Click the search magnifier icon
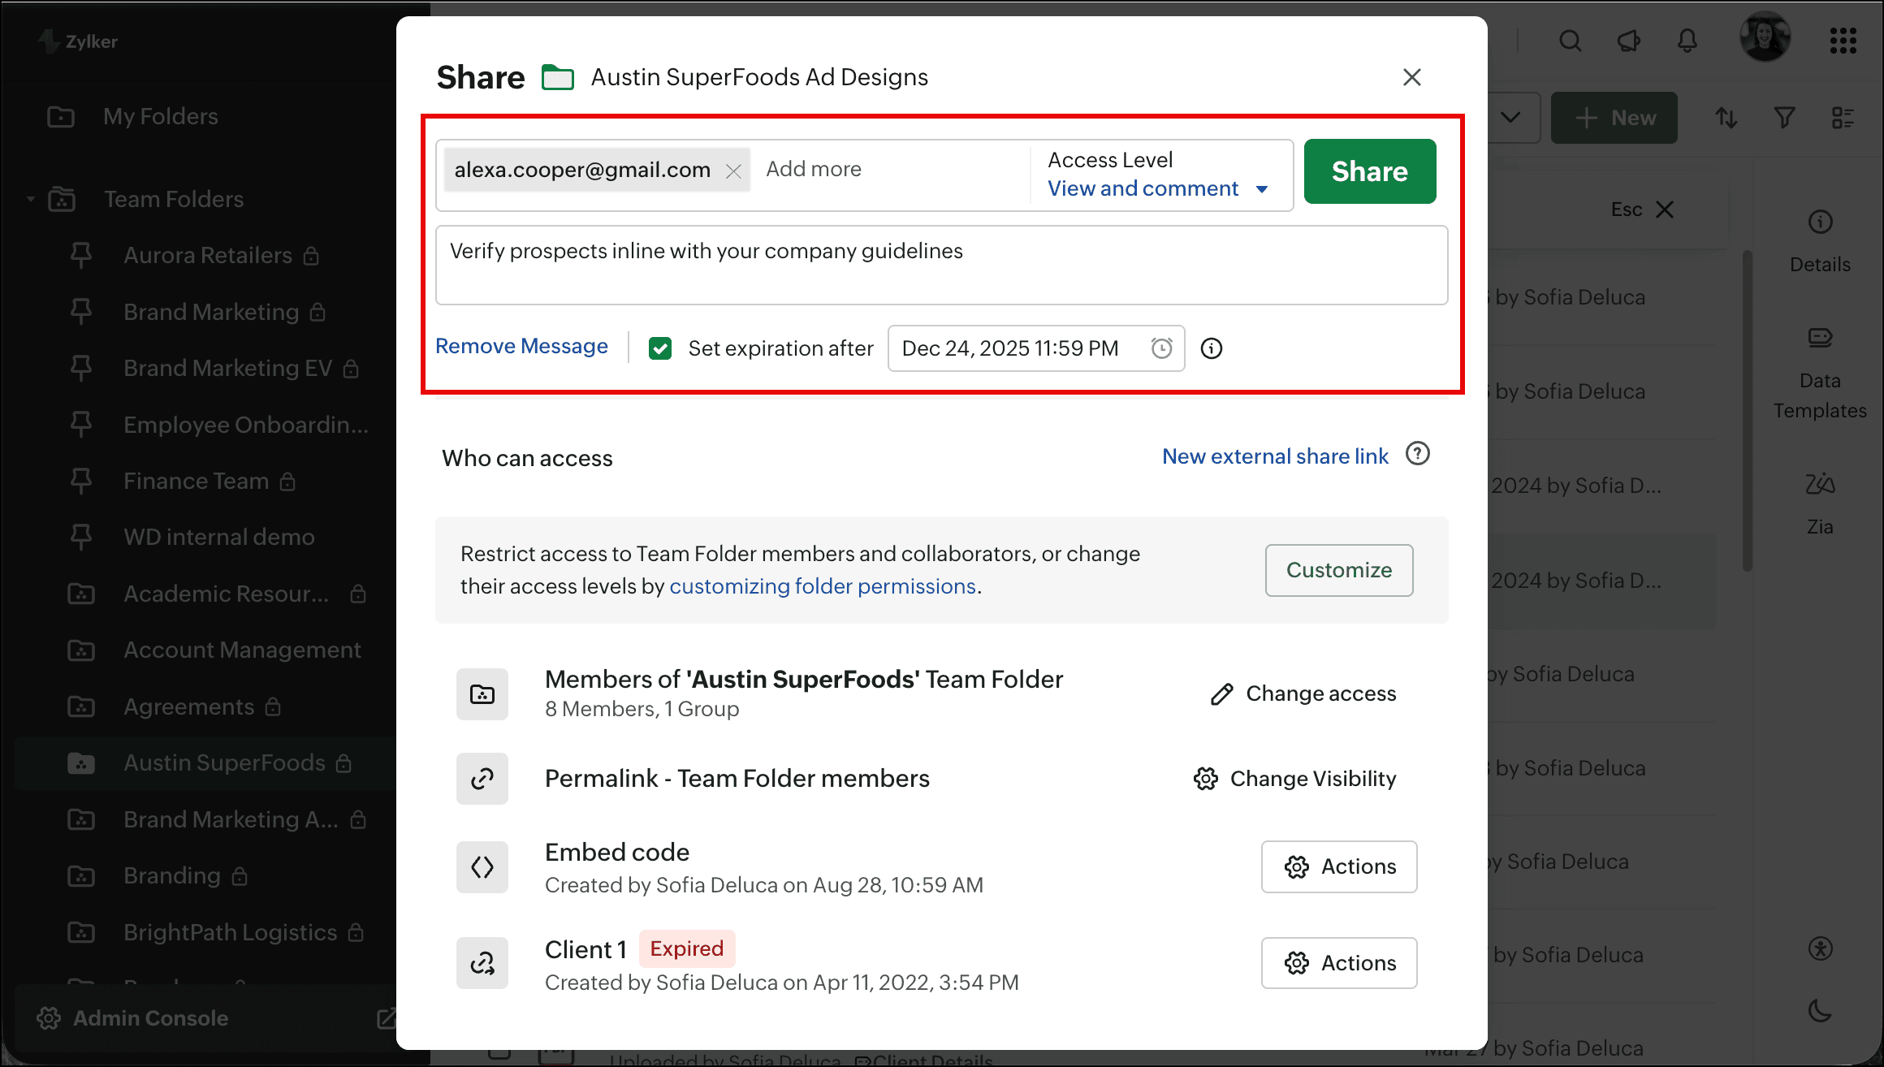Viewport: 1884px width, 1067px height. coord(1570,41)
